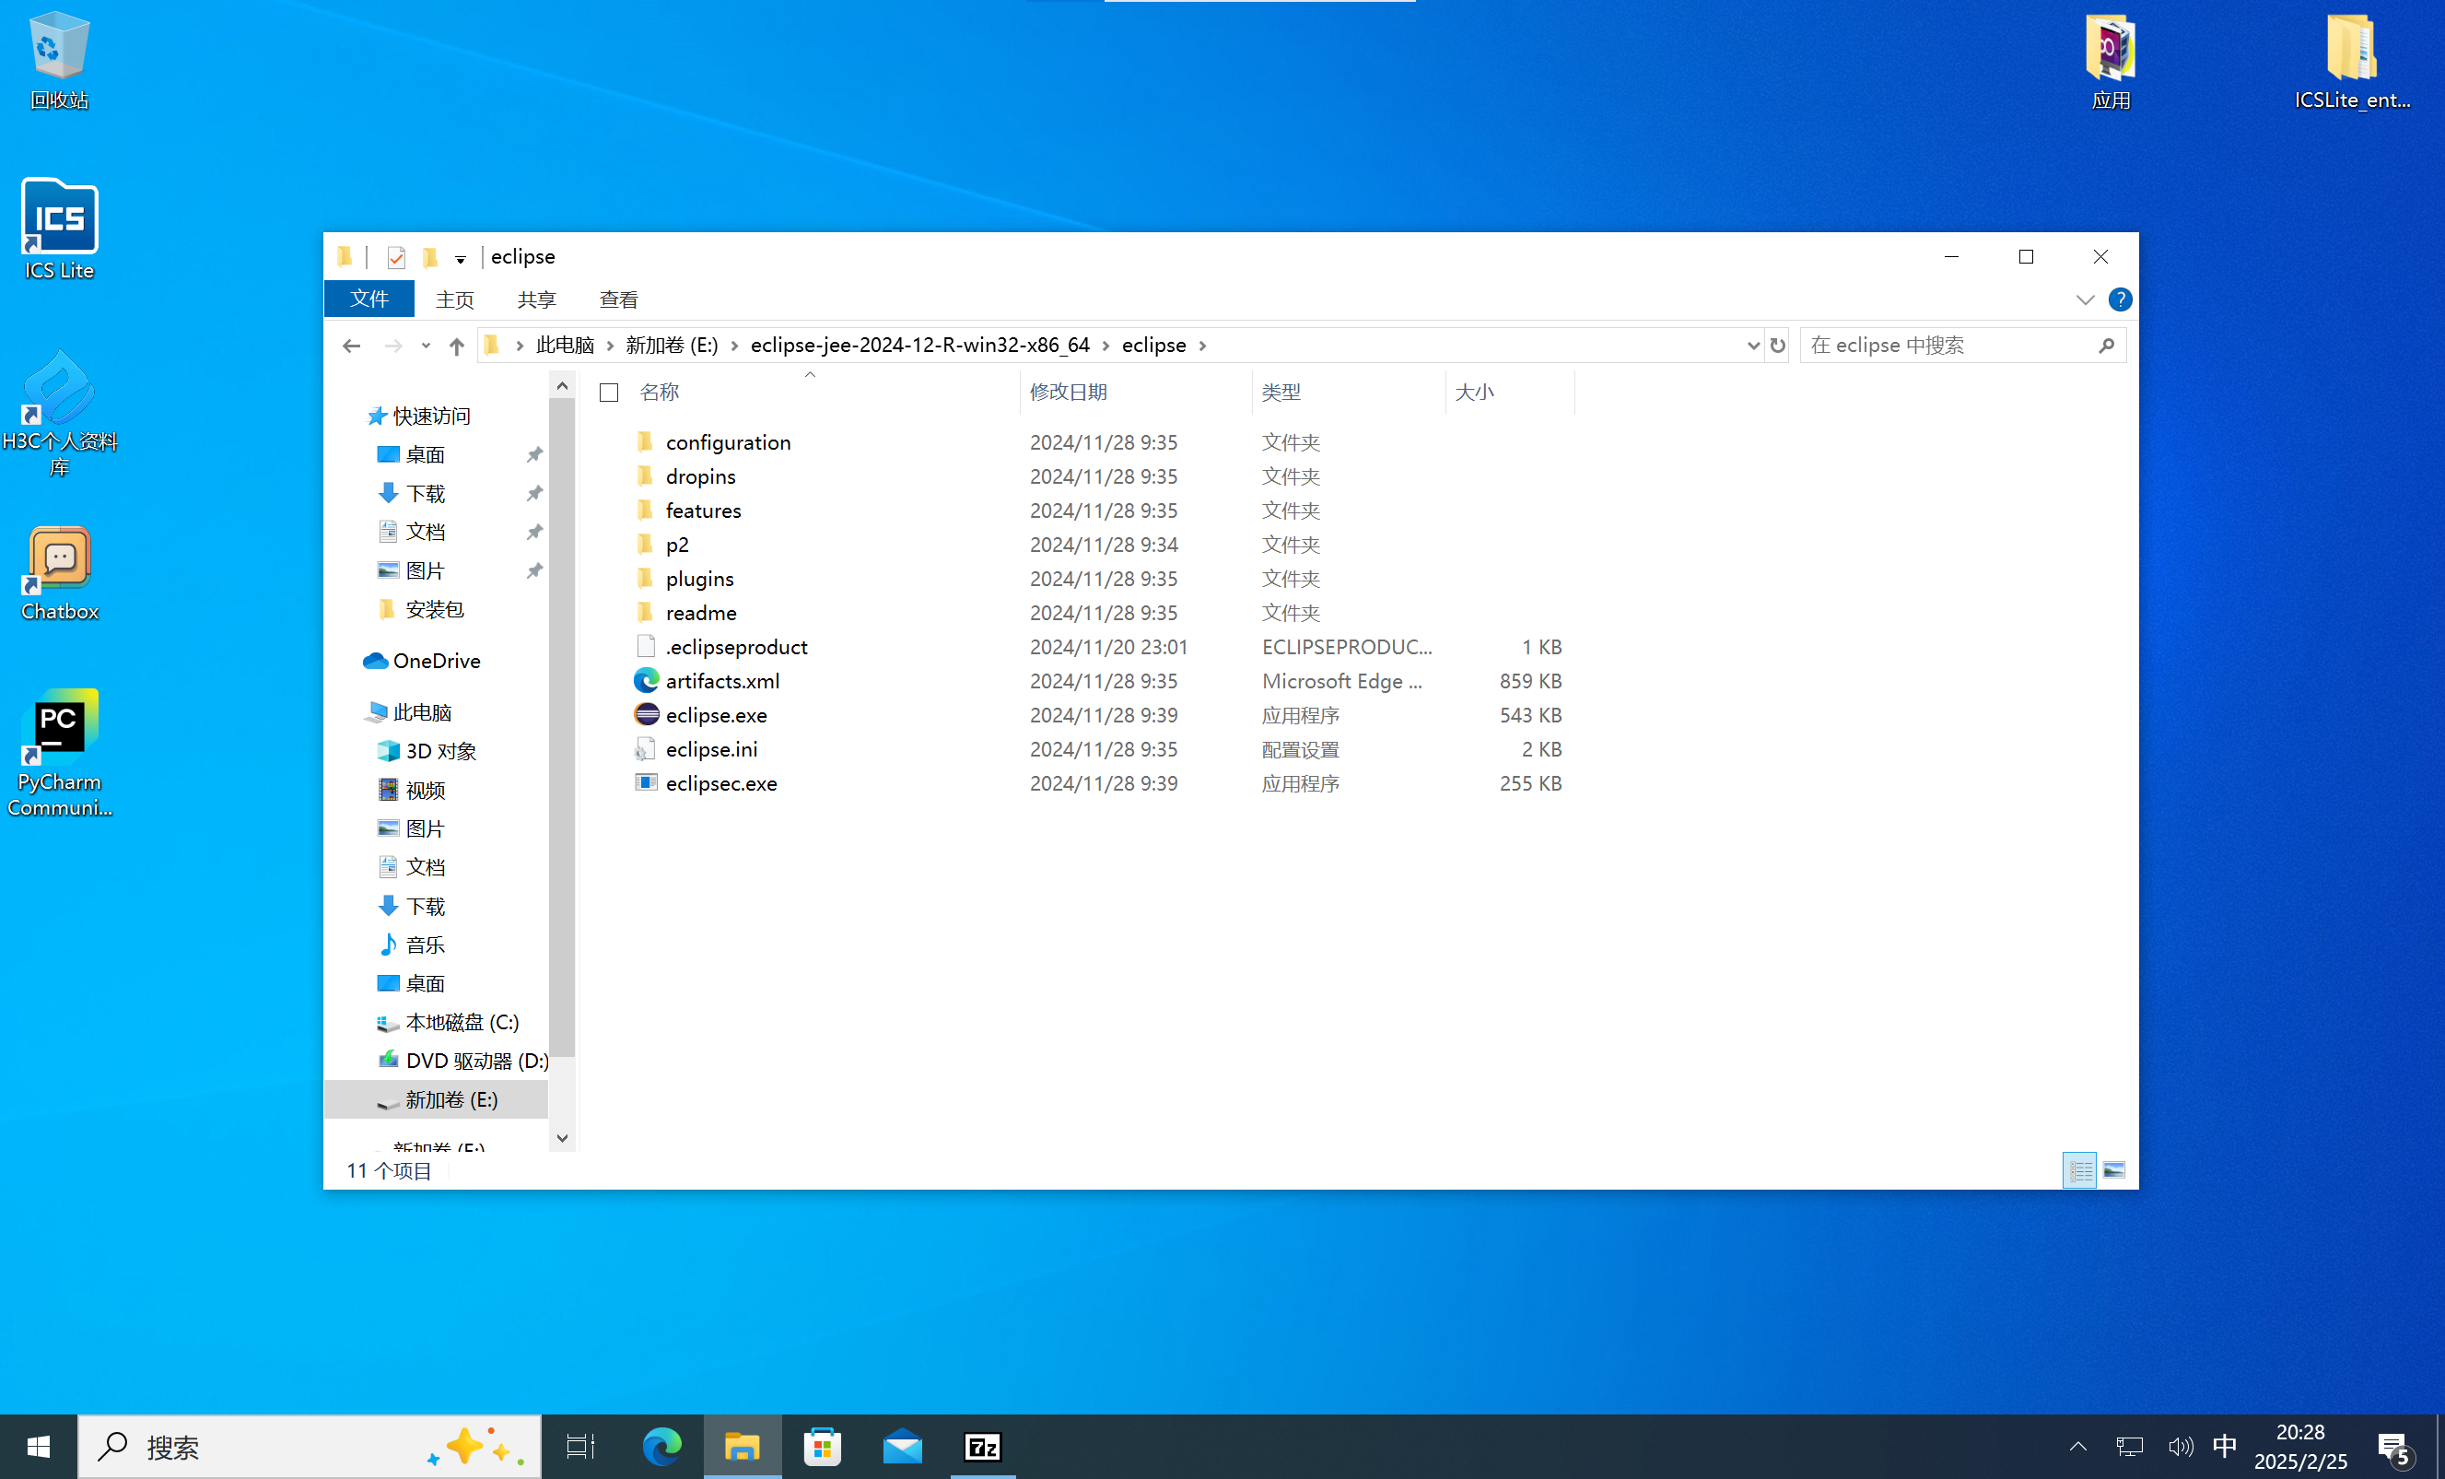The image size is (2445, 1479).
Task: Open the 查看 ribbon tab
Action: 618,299
